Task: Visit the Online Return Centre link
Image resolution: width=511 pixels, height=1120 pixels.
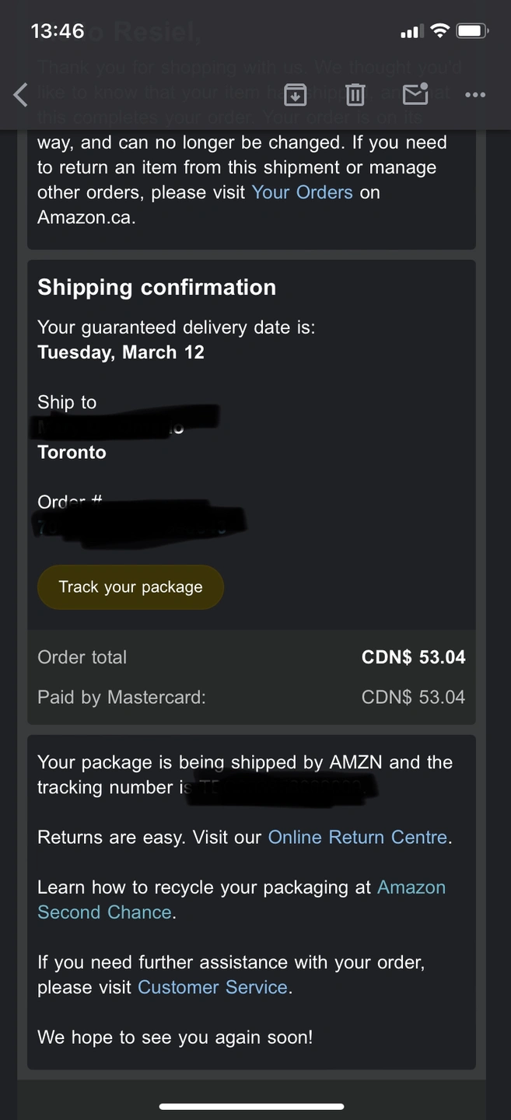Action: tap(358, 837)
